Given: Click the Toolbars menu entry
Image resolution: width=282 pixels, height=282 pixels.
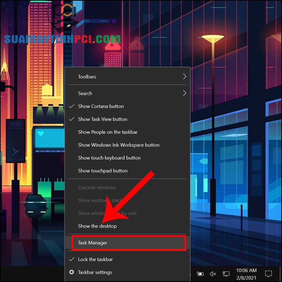Looking at the screenshot, I should click(87, 76).
